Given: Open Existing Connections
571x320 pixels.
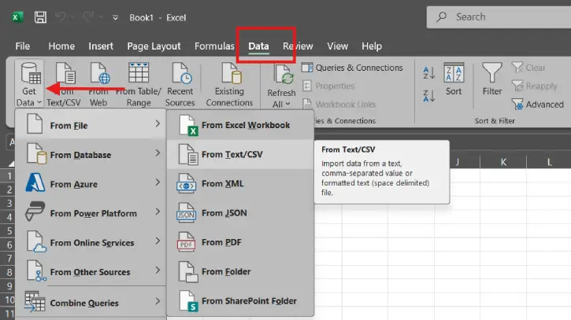Looking at the screenshot, I should pos(229,84).
